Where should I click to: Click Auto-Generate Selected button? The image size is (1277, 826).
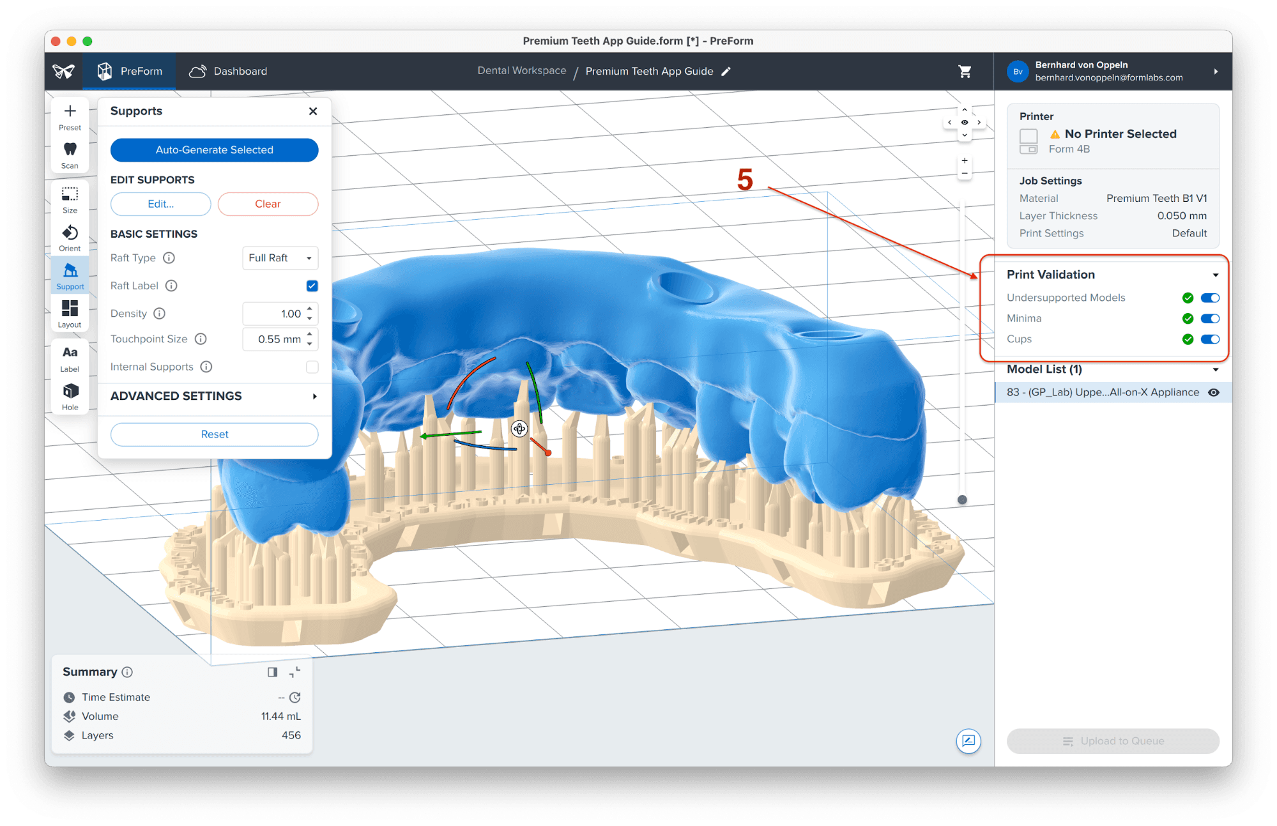[215, 150]
